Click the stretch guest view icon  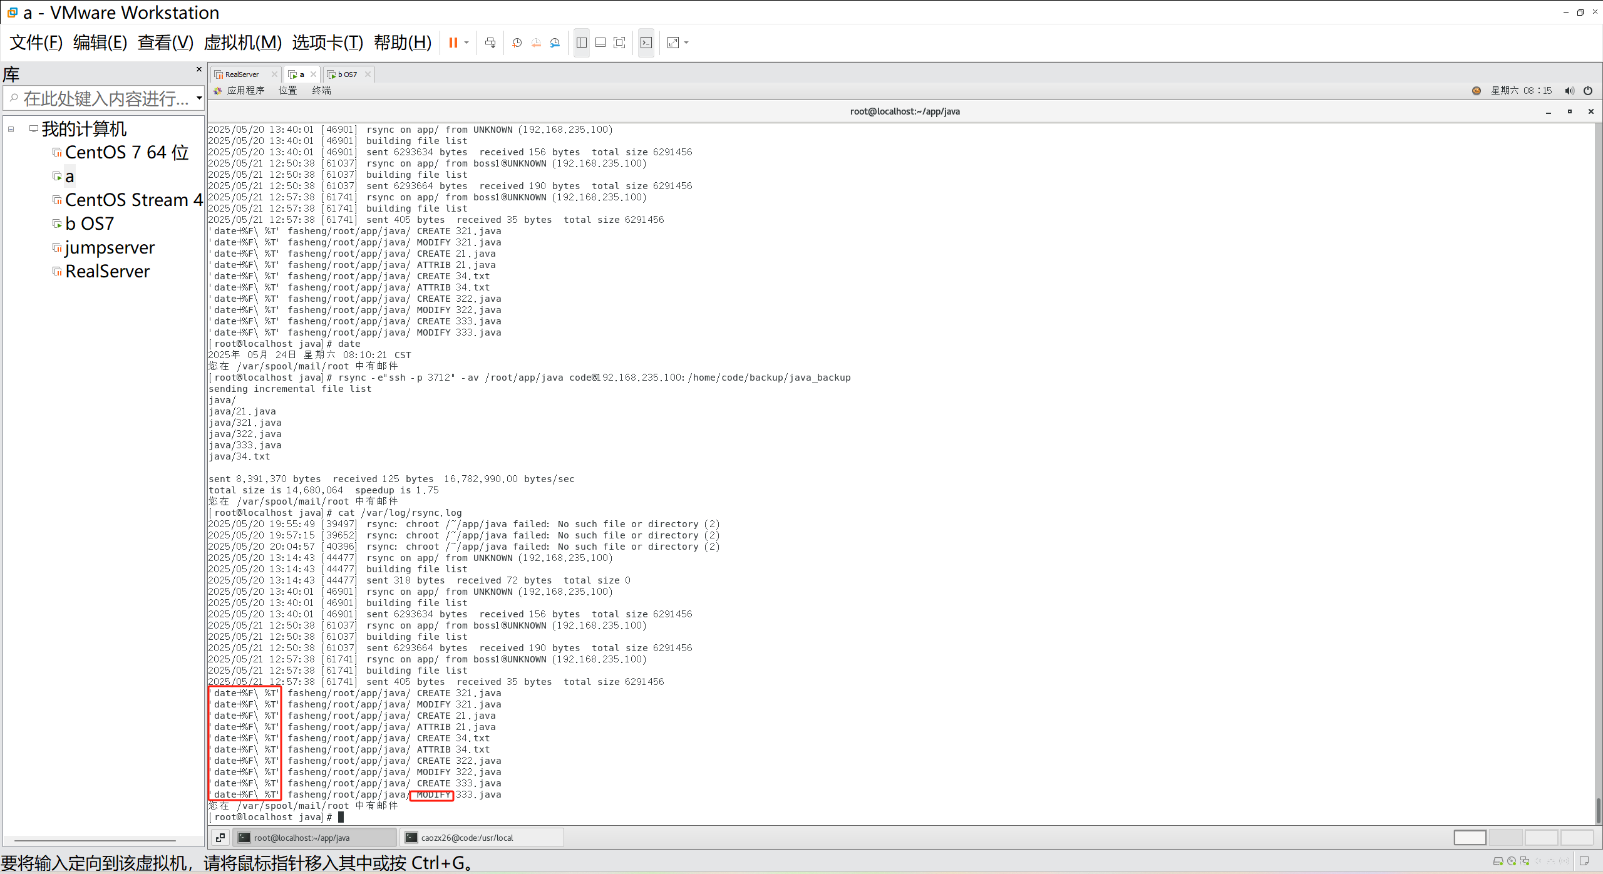point(673,43)
